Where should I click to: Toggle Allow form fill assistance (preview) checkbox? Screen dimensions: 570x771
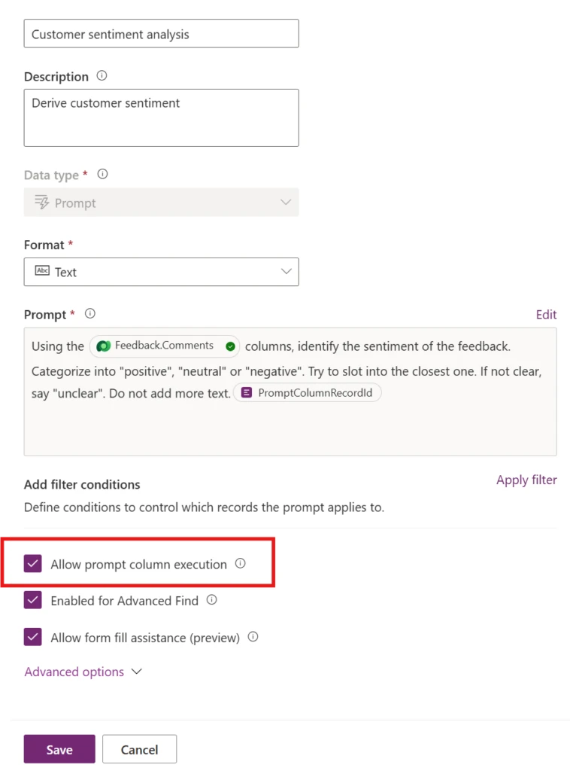point(33,637)
